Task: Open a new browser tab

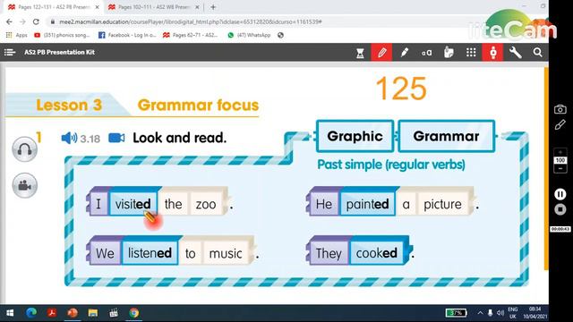Action: tap(213, 7)
